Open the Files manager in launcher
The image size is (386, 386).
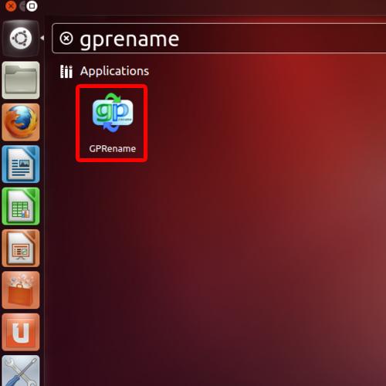pos(21,80)
